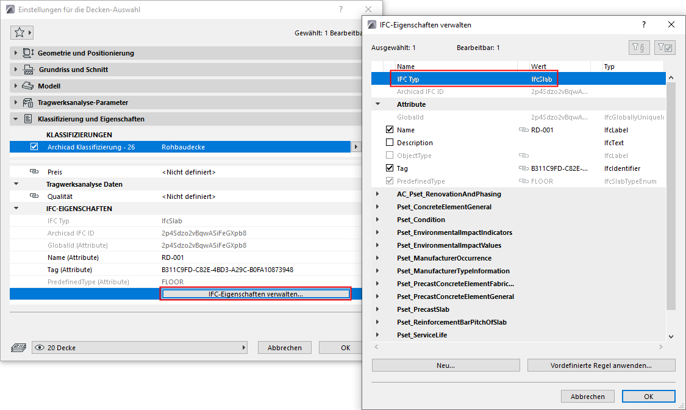
Task: Click Neu... button
Action: (446, 365)
